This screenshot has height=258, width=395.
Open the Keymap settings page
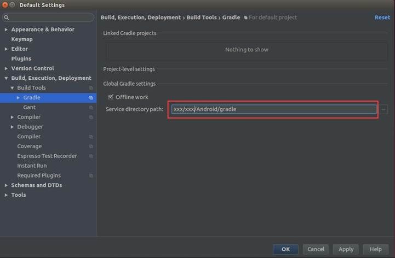[x=22, y=39]
